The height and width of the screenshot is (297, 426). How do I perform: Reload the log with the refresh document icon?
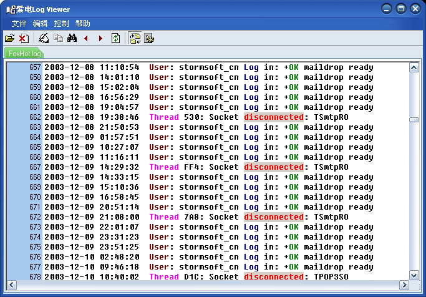[x=116, y=38]
